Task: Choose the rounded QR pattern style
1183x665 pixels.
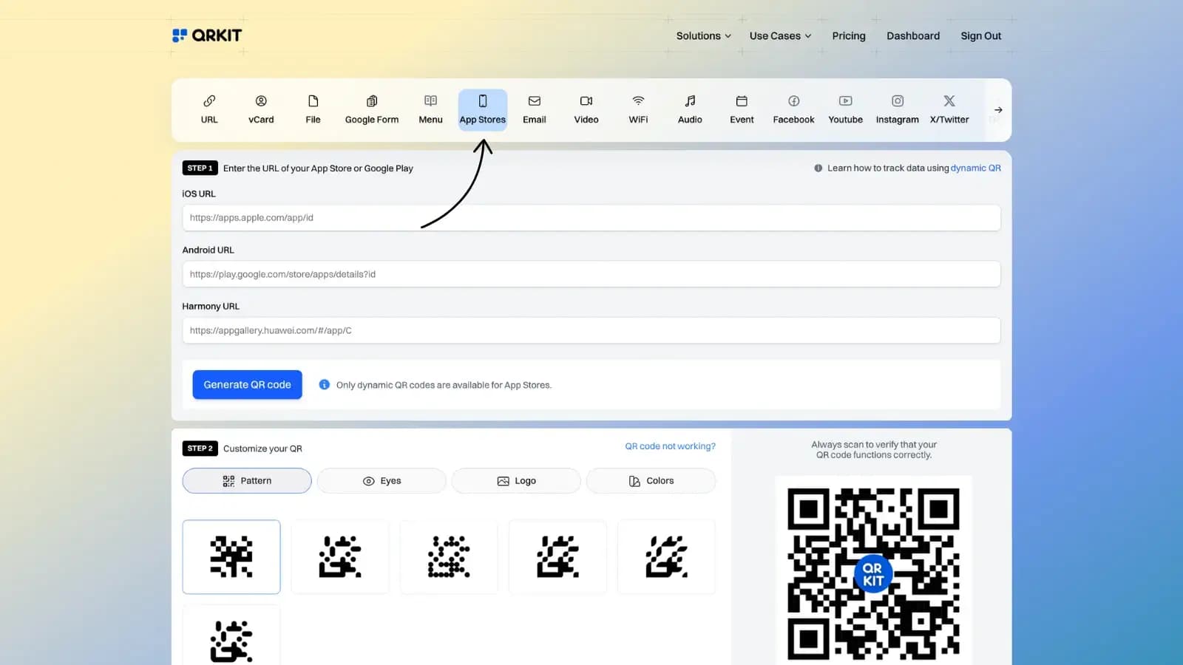Action: pyautogui.click(x=340, y=556)
